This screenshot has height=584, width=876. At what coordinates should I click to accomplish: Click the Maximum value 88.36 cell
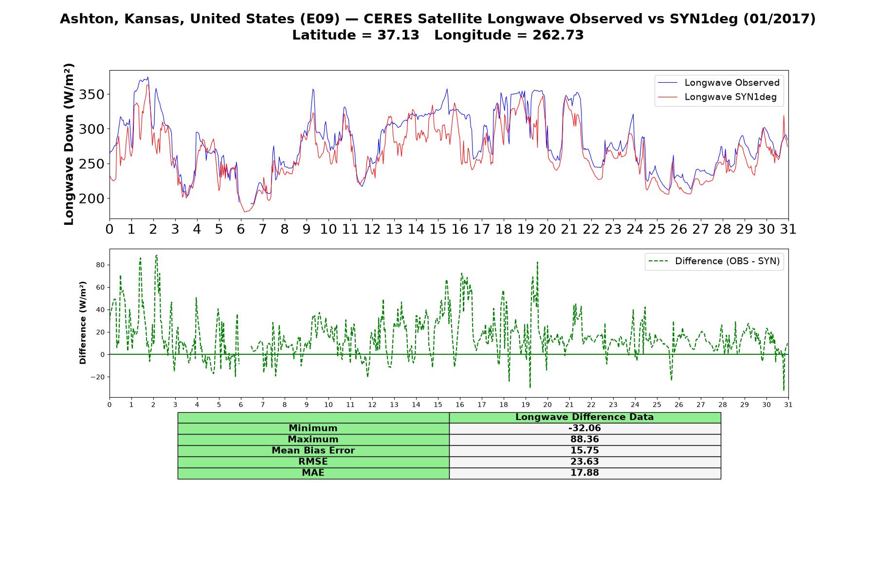tap(584, 439)
